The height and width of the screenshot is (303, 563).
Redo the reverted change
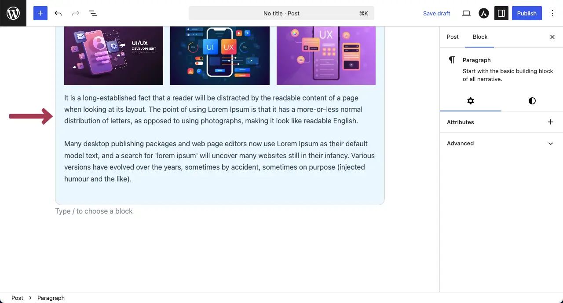76,13
